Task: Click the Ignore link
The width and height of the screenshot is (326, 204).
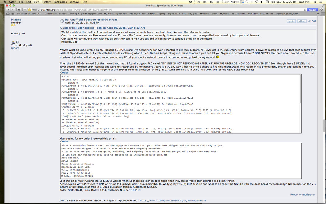Action: (x=15, y=48)
